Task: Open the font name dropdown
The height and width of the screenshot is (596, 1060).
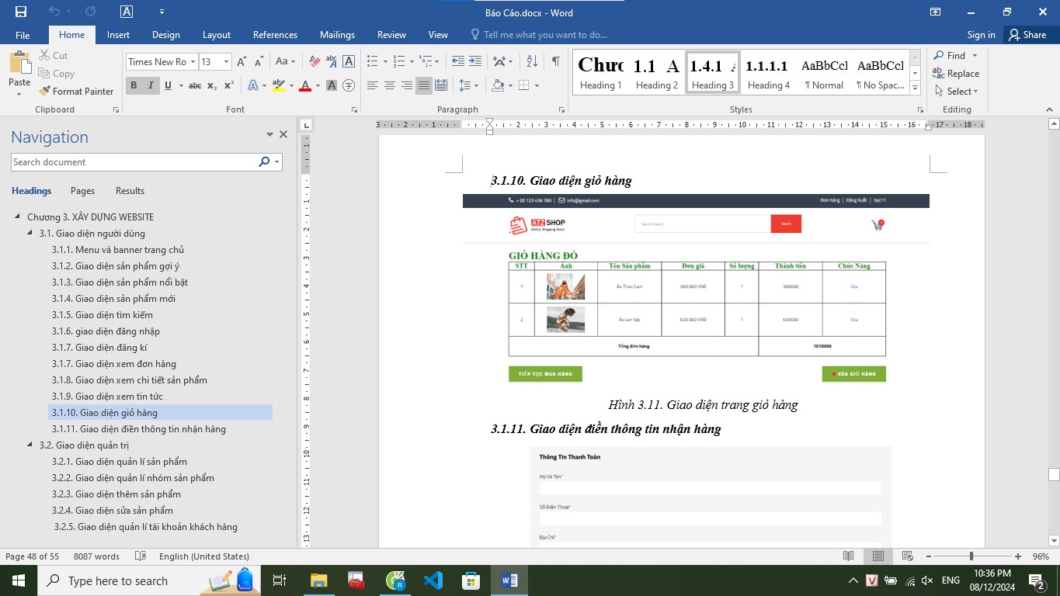Action: click(193, 61)
